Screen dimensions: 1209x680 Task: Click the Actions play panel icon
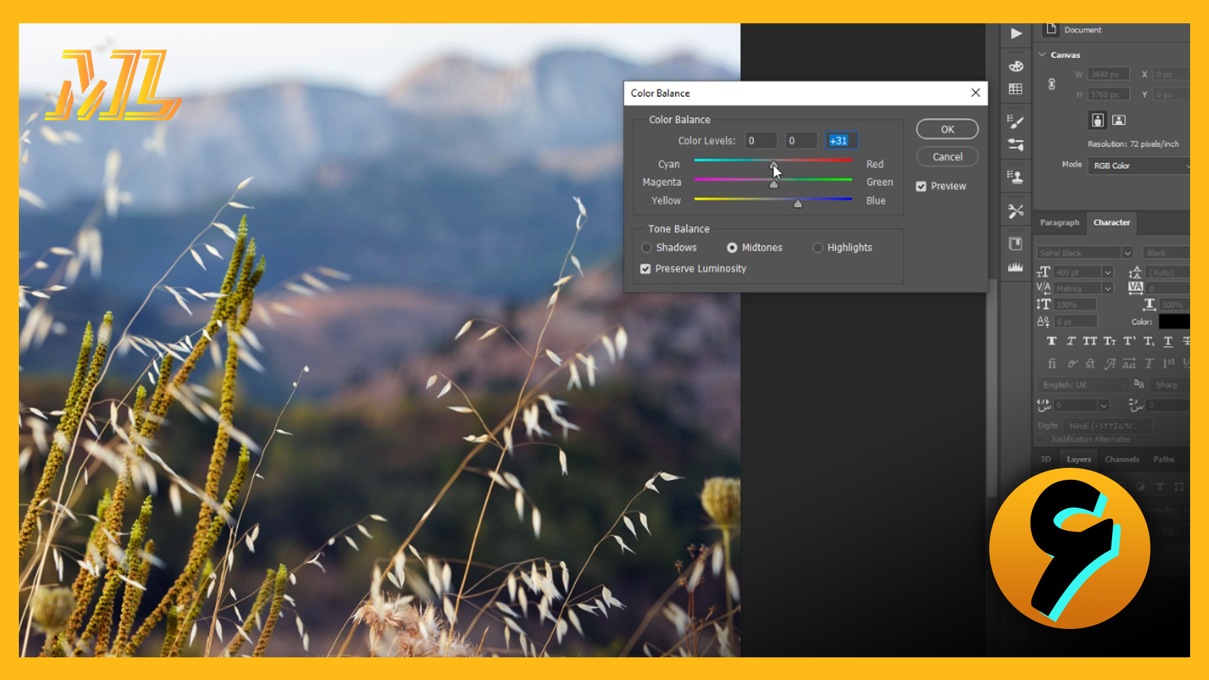(1016, 33)
